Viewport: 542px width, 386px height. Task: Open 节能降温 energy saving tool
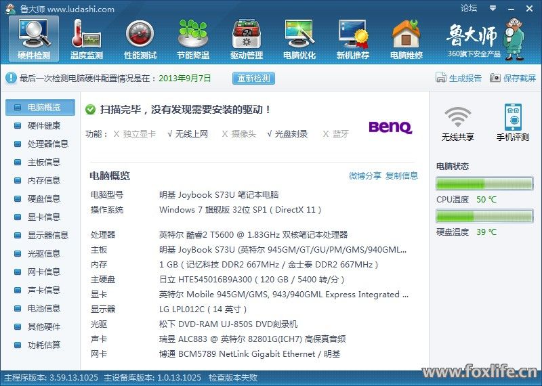[x=193, y=39]
